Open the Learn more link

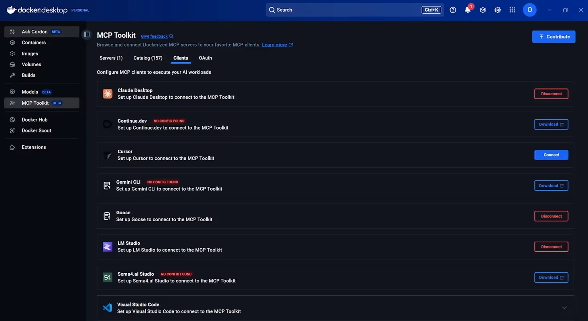tap(277, 45)
